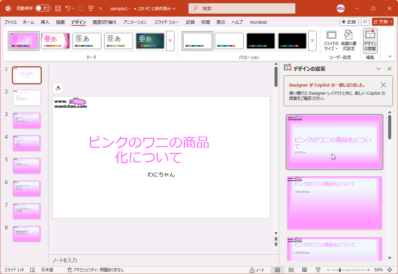Image resolution: width=398 pixels, height=274 pixels.
Task: Select slide 3 thumbnail in slide panel
Action: (x=27, y=120)
